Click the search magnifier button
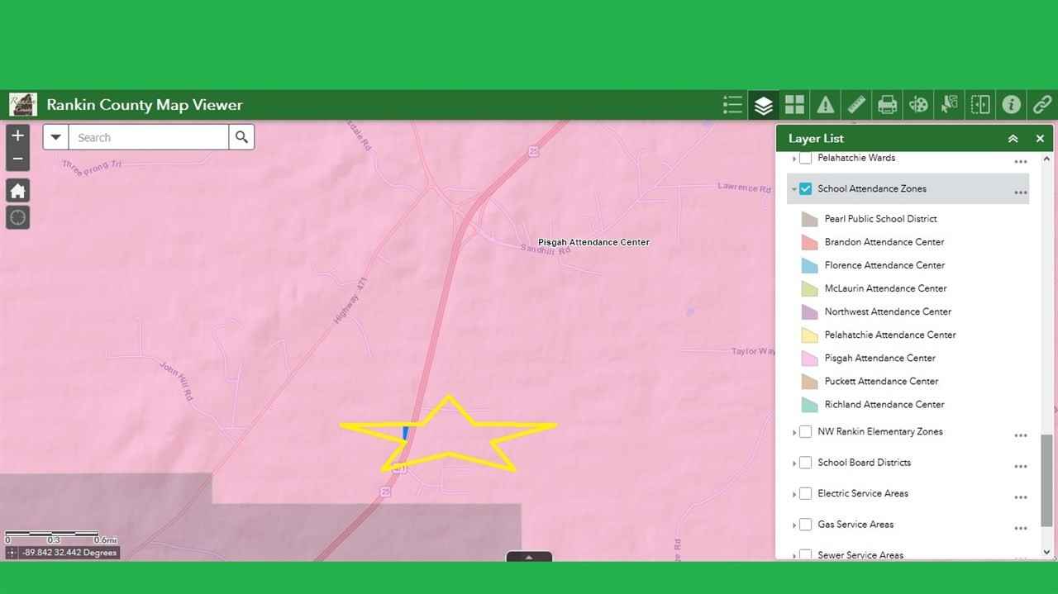The width and height of the screenshot is (1058, 594). click(x=241, y=137)
